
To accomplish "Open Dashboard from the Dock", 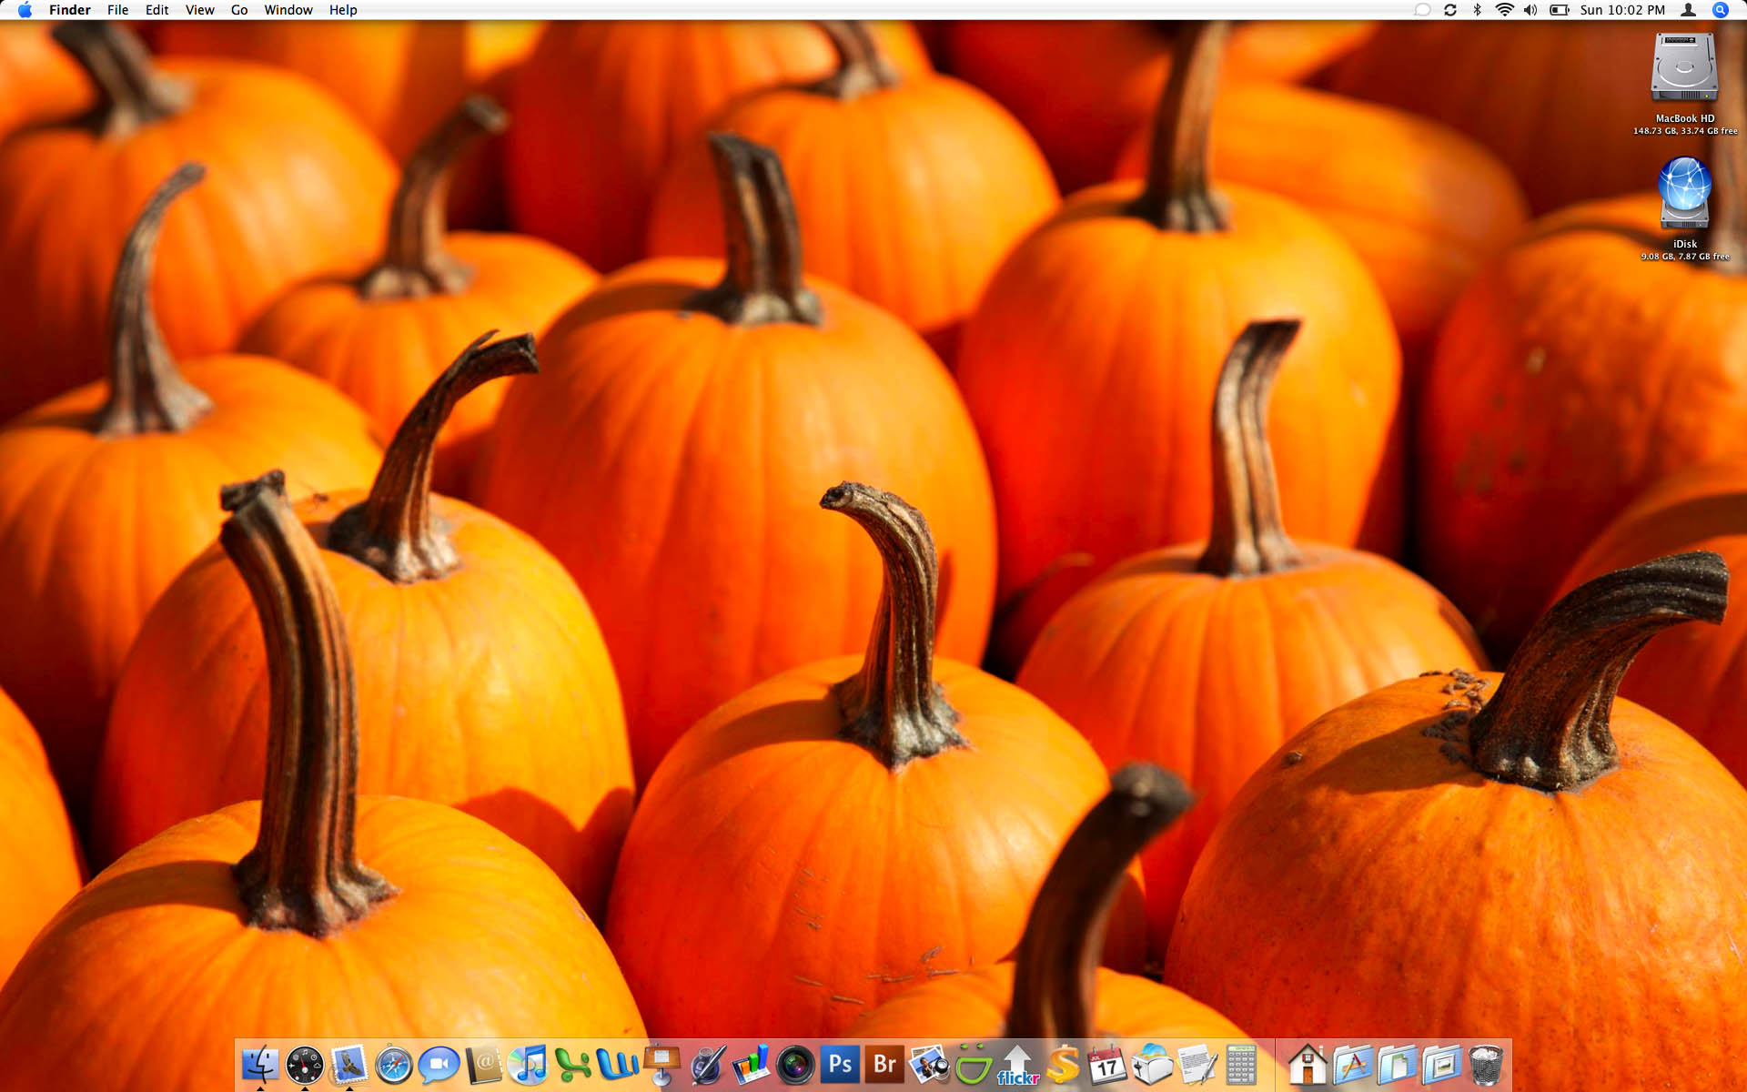I will pos(304,1064).
